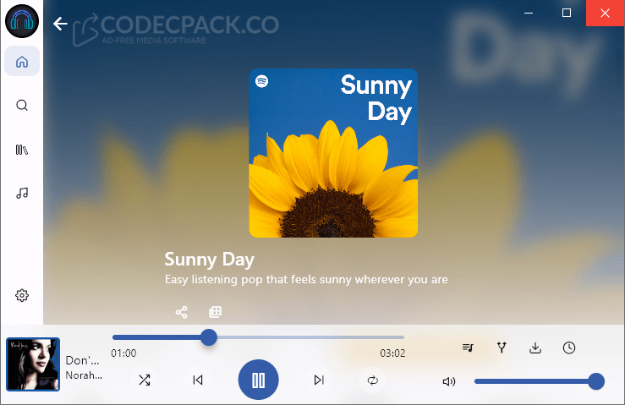The width and height of the screenshot is (625, 405).
Task: Toggle shuffle playback
Action: click(x=145, y=380)
